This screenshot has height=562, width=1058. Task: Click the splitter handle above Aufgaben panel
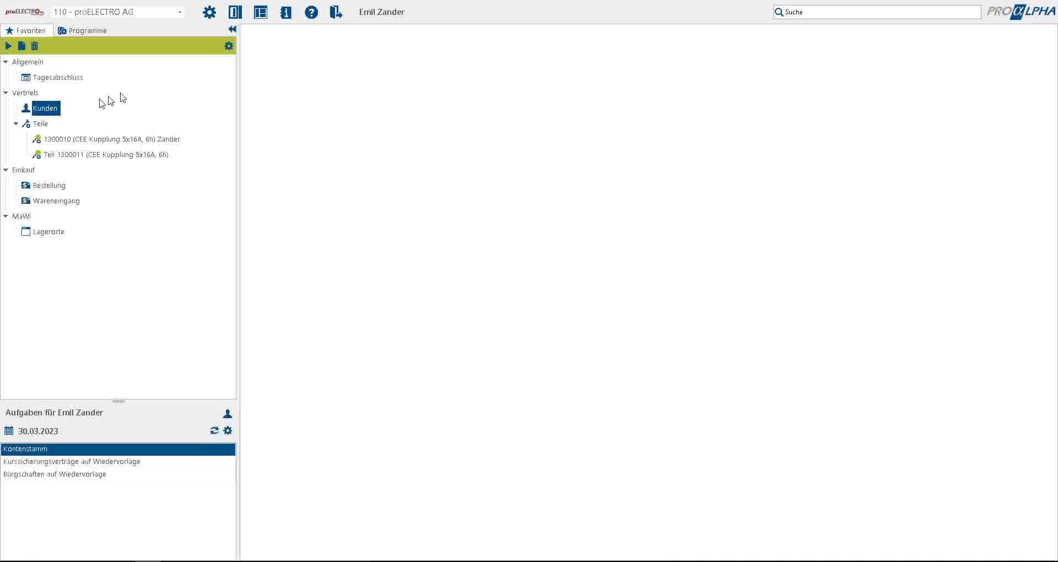click(118, 401)
